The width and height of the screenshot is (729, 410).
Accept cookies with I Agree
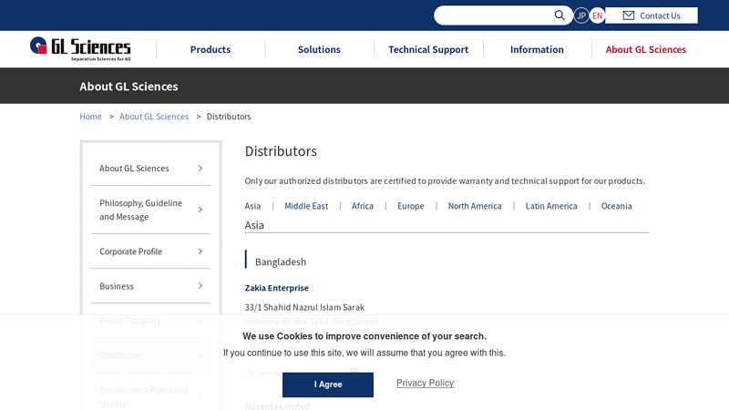tap(328, 384)
